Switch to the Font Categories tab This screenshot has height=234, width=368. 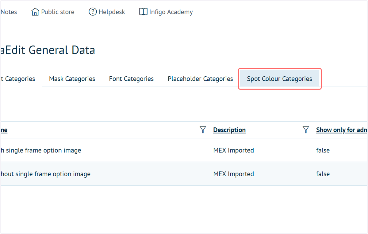point(131,79)
